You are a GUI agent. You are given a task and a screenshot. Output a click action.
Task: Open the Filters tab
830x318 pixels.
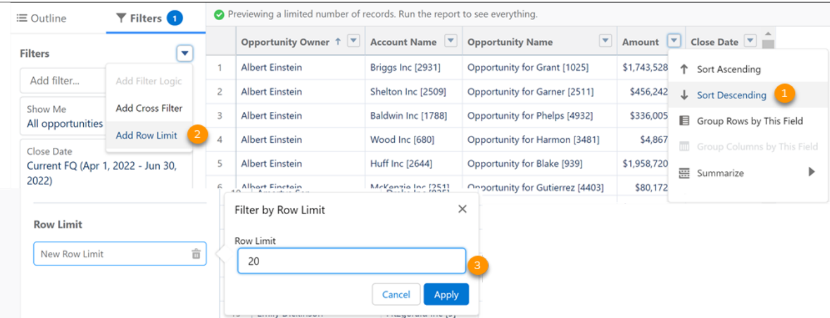pos(149,19)
